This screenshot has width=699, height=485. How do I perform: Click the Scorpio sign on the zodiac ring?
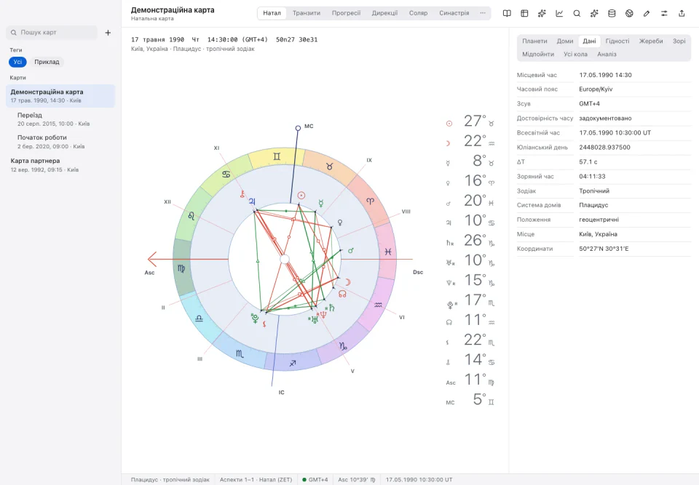[240, 353]
